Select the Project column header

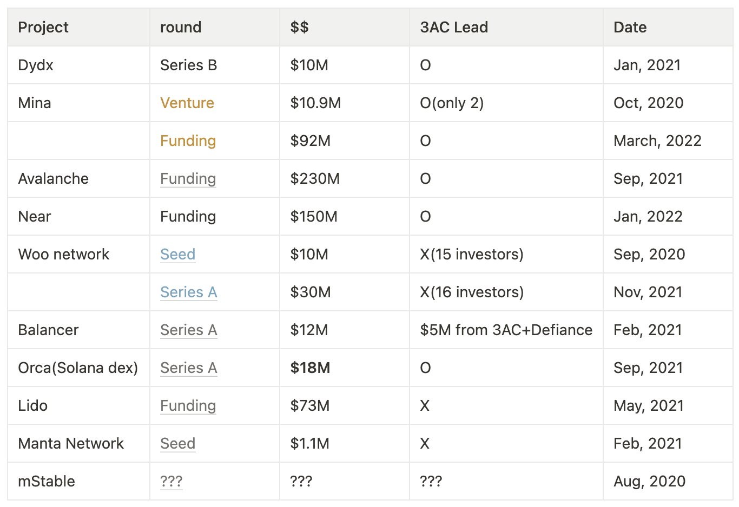coord(79,27)
